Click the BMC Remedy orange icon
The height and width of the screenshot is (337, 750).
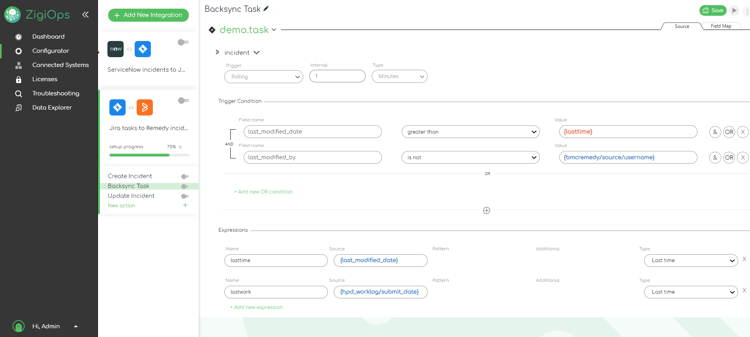click(x=145, y=107)
